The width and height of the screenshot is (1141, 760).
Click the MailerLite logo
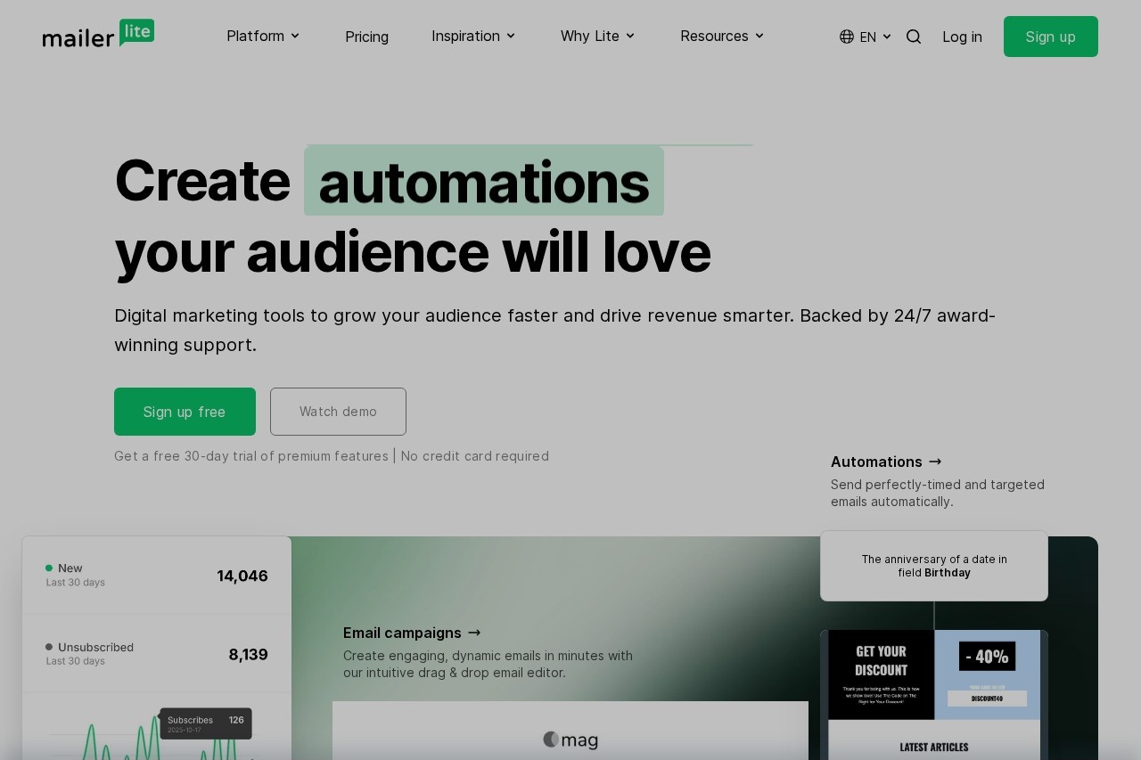pyautogui.click(x=98, y=34)
